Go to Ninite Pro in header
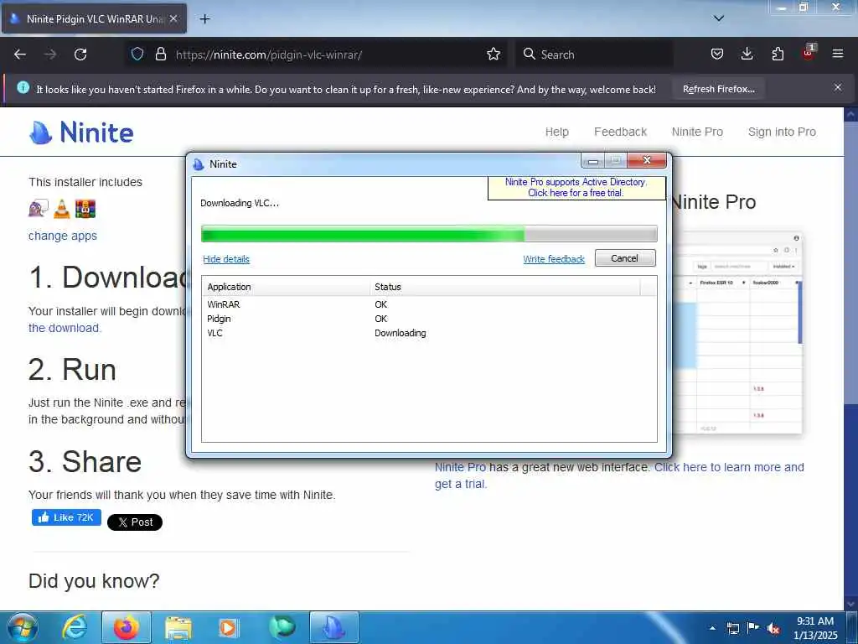The height and width of the screenshot is (644, 858). [x=697, y=132]
